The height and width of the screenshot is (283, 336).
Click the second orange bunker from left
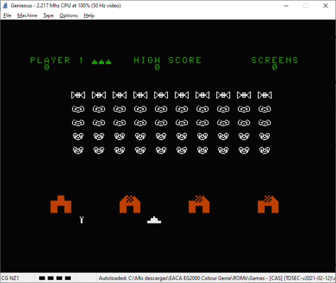tap(130, 204)
